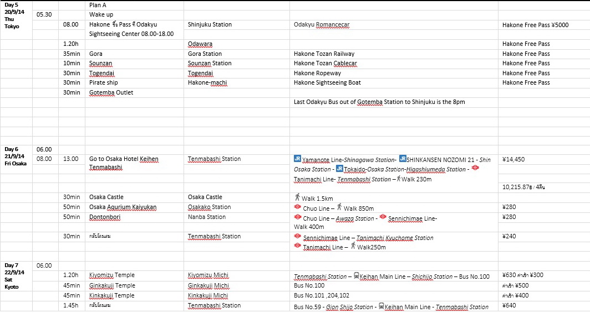
Task: Click the JR icon before Yamanote Line
Action: click(x=297, y=159)
